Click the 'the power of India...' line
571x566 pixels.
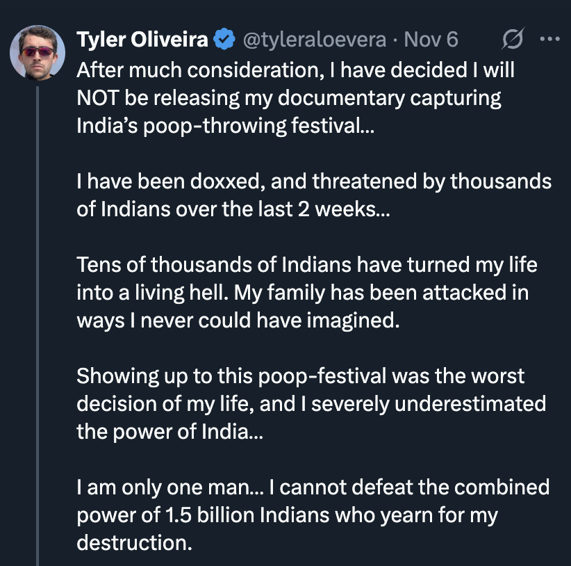click(169, 432)
